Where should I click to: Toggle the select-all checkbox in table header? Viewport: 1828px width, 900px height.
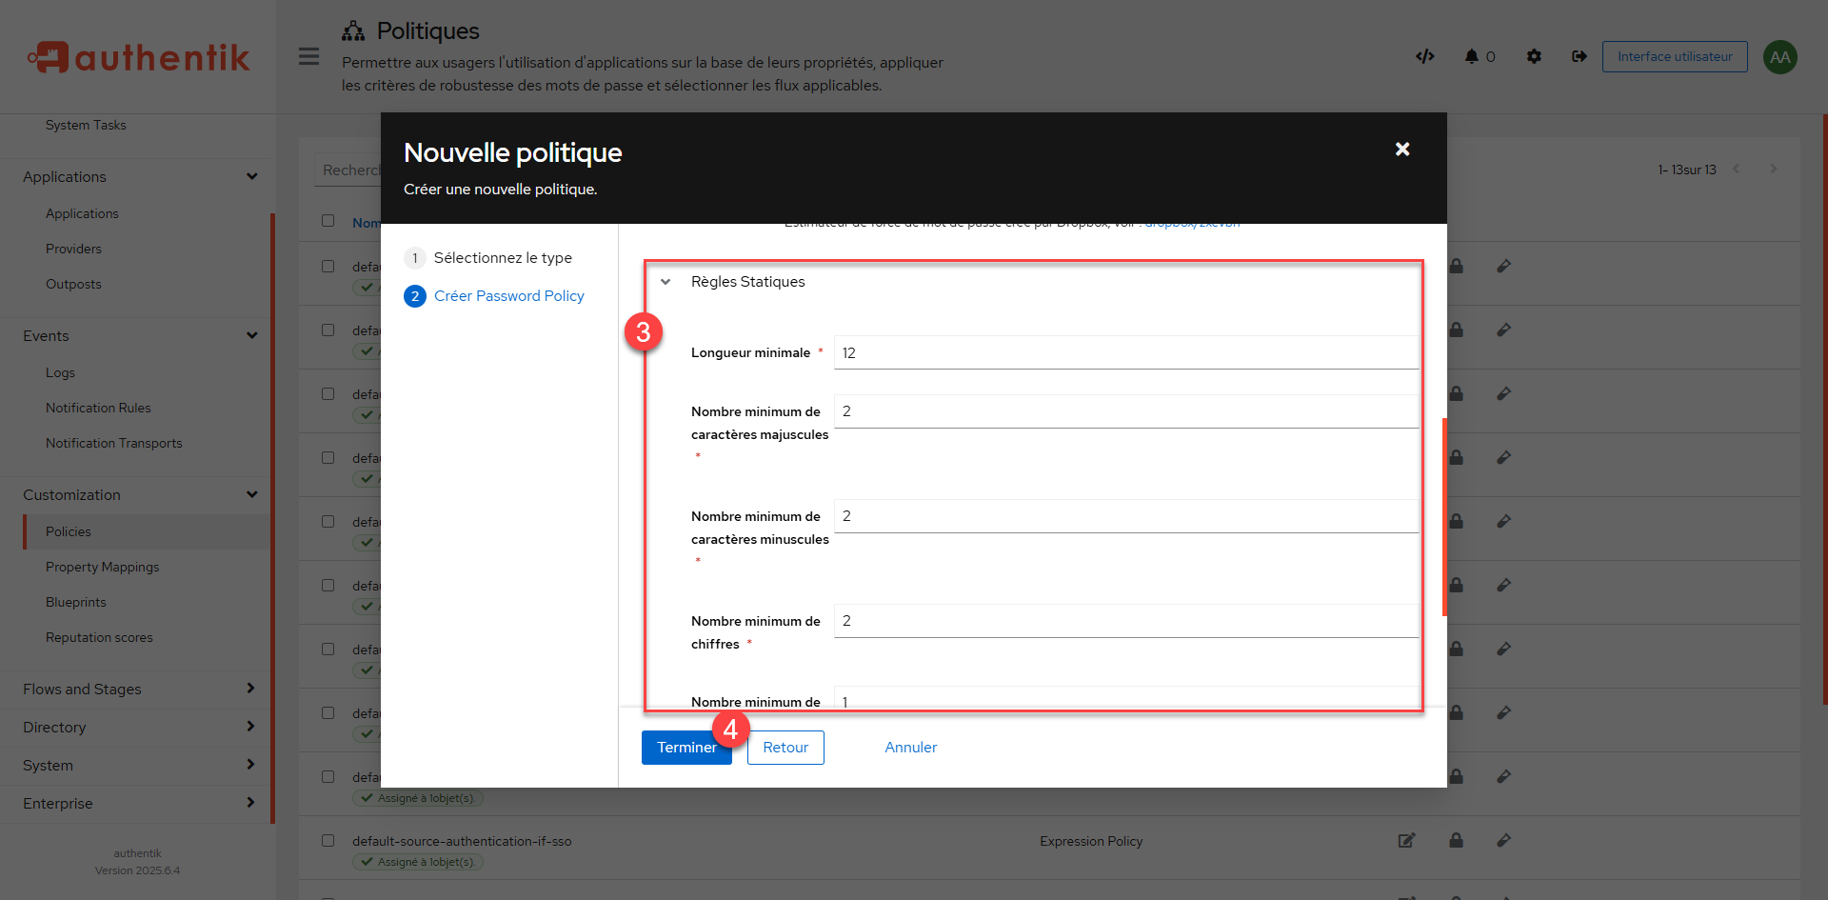(328, 221)
